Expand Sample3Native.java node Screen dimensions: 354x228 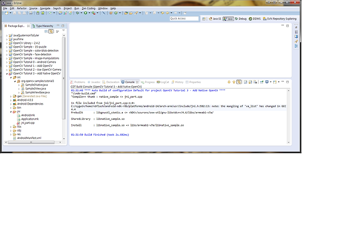point(19,85)
